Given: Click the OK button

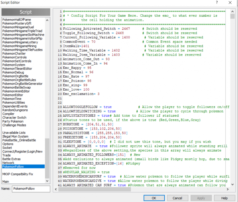Looking at the screenshot, I should (x=154, y=198).
